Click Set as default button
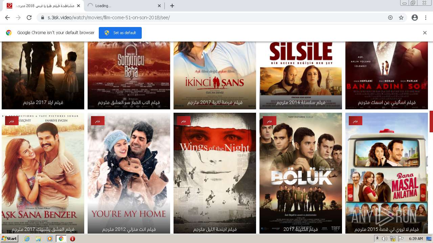Image resolution: width=433 pixels, height=243 pixels. [120, 33]
